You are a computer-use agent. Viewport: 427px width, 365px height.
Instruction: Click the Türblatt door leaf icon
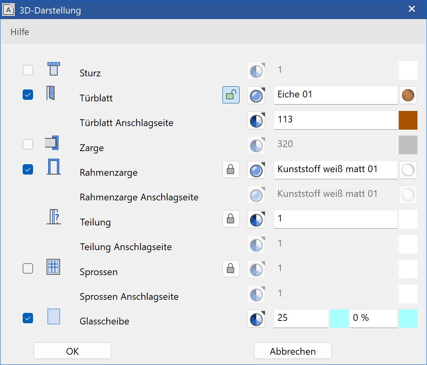pos(51,93)
